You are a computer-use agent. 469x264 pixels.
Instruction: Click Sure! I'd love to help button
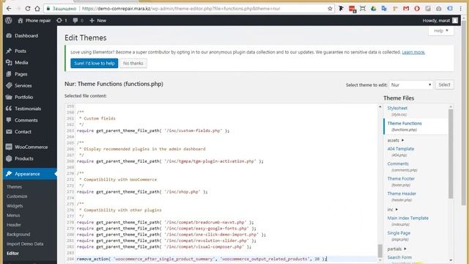[x=95, y=63]
